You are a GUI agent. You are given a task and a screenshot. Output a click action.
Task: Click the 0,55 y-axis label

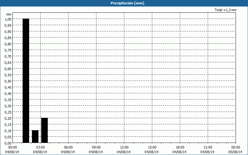[x=8, y=75]
